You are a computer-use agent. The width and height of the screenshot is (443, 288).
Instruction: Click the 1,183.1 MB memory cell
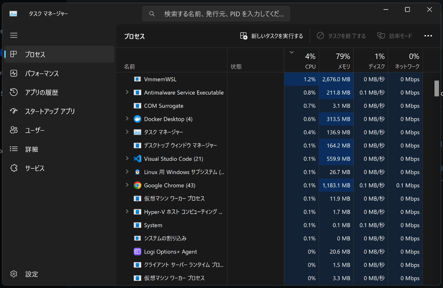pos(336,185)
